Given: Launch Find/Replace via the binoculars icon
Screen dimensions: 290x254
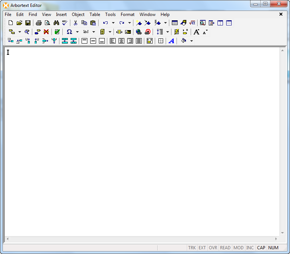Looking at the screenshot, I should click(x=56, y=23).
